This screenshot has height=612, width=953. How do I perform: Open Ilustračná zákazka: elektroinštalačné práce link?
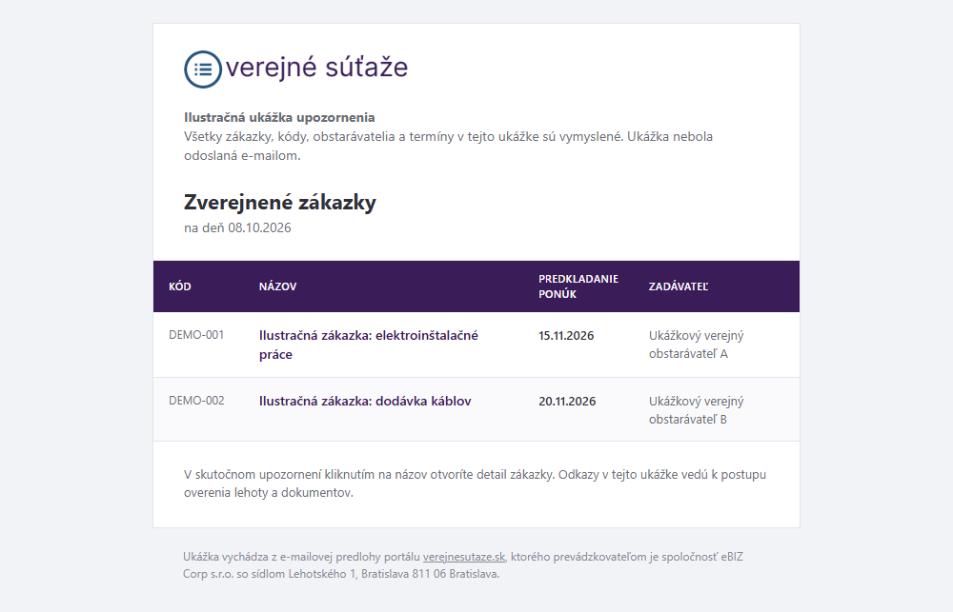(x=368, y=345)
